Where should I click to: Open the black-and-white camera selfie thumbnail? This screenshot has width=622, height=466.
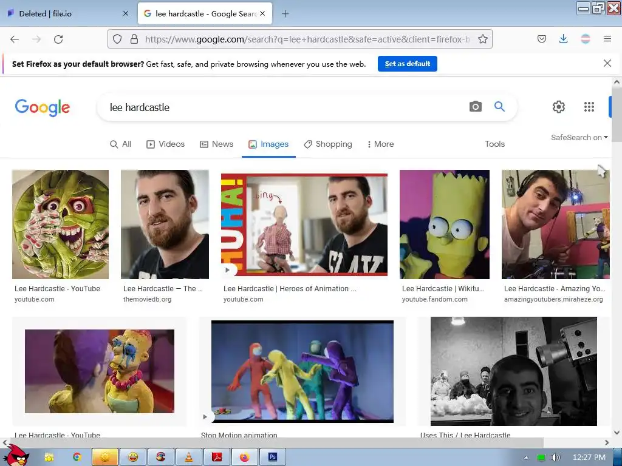pos(514,371)
